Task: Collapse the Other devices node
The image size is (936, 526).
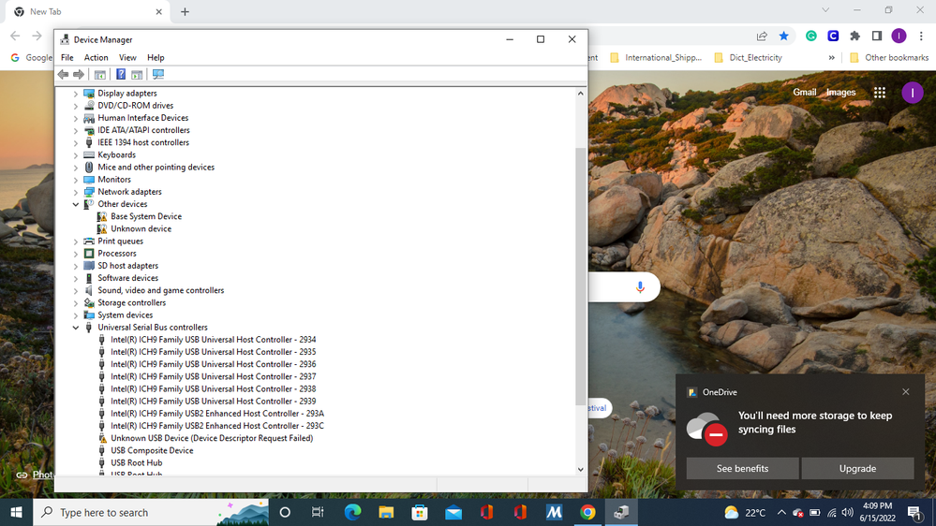Action: click(75, 205)
